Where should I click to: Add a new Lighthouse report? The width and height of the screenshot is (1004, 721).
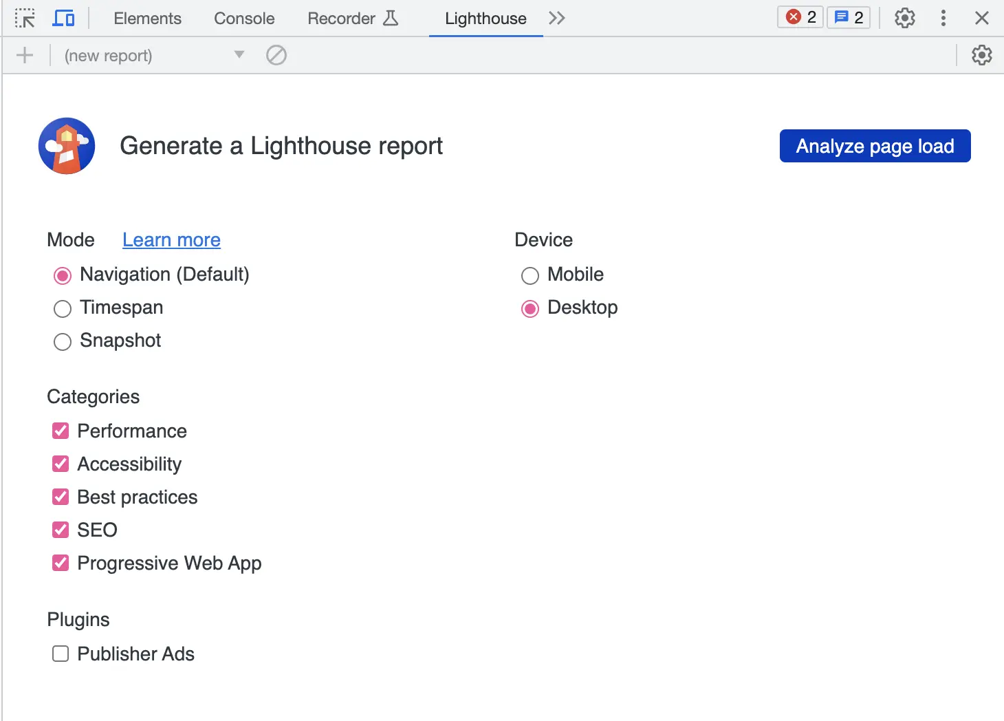click(x=25, y=55)
